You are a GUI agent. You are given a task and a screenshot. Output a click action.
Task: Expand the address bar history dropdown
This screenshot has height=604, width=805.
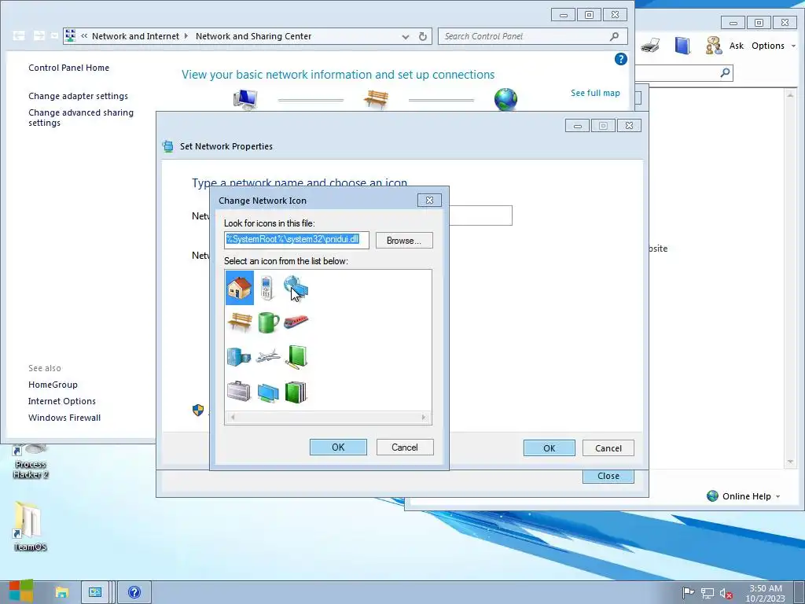[406, 36]
